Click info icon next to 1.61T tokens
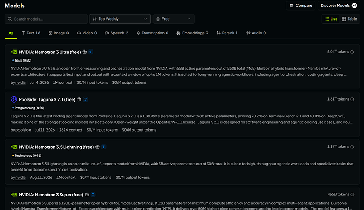 [352, 99]
